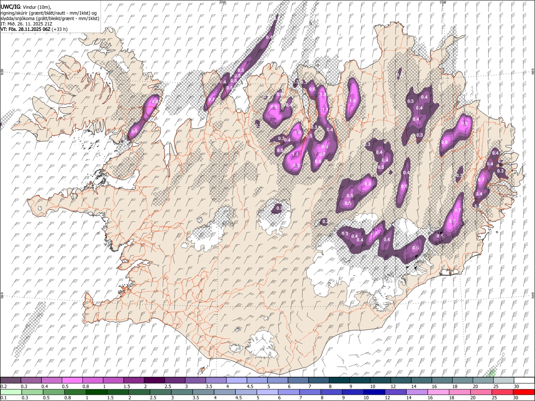The image size is (535, 401).
Task: Click the 4.5 light blue swatch, snow legend
Action: [257, 380]
